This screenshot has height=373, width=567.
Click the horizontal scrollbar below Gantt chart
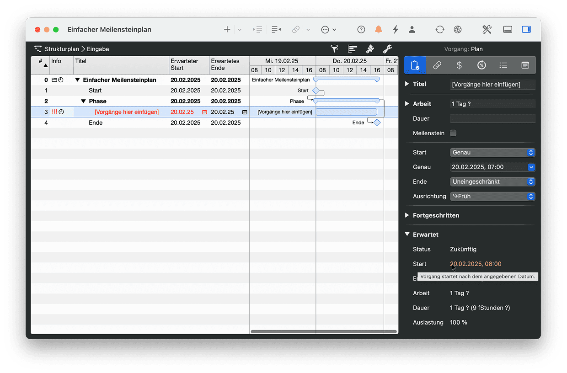(x=323, y=331)
